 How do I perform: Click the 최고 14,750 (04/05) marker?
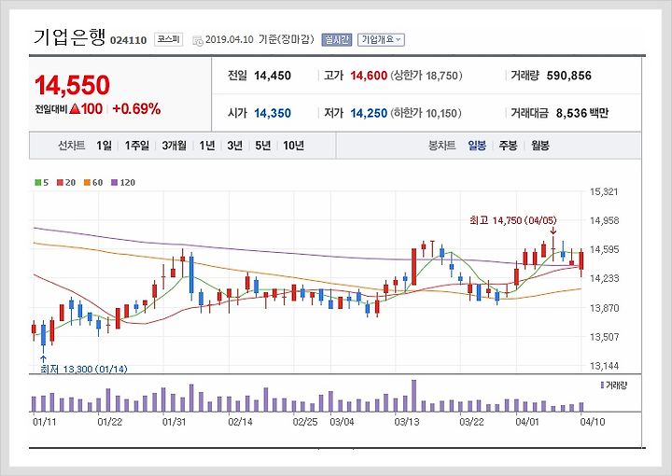[x=513, y=220]
